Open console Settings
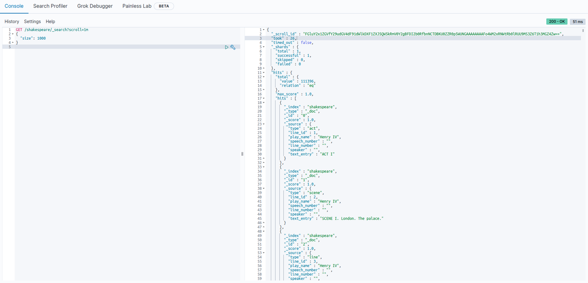This screenshot has height=283, width=588. coord(32,21)
